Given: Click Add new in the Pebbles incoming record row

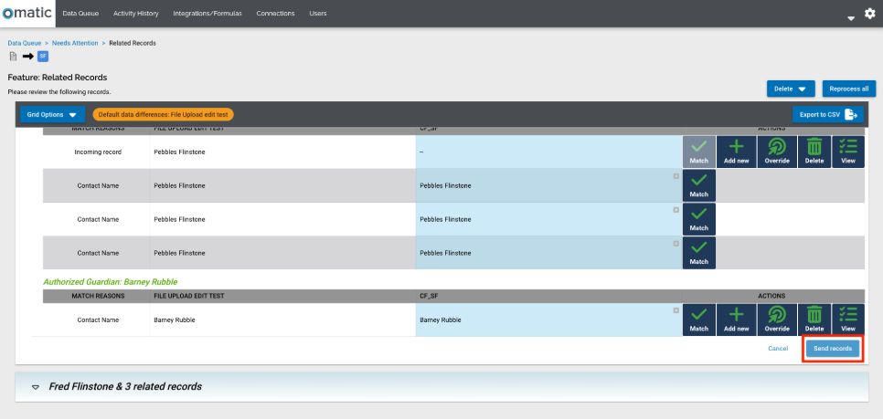Looking at the screenshot, I should pyautogui.click(x=737, y=152).
